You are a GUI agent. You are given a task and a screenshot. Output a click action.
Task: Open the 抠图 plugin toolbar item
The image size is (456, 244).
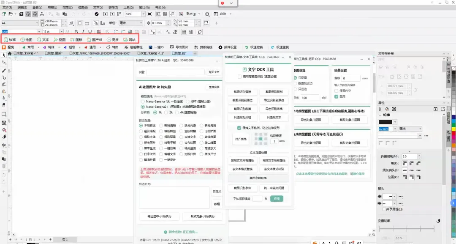[x=60, y=40]
